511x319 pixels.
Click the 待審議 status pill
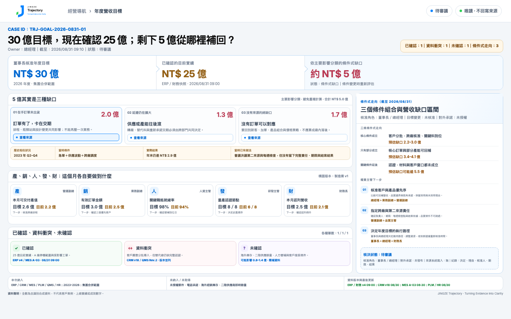click(x=439, y=11)
